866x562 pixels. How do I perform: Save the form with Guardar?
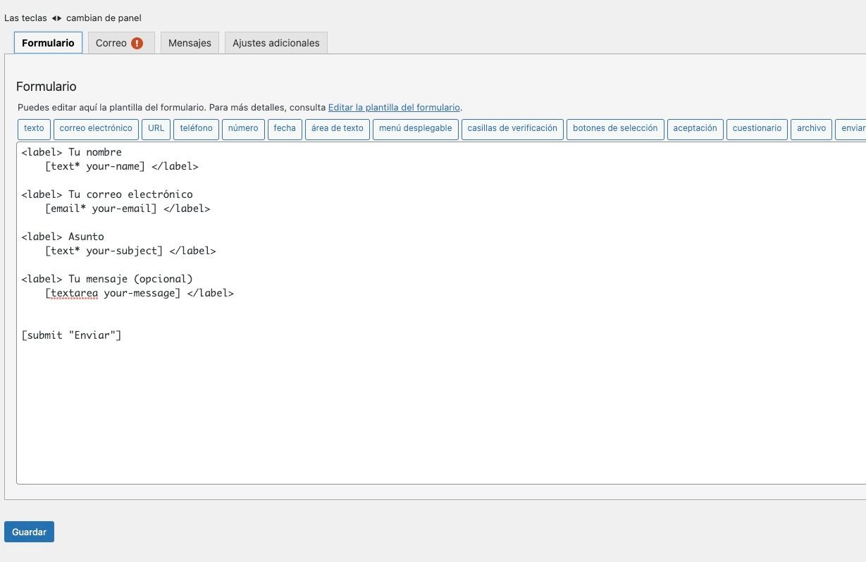(x=29, y=532)
